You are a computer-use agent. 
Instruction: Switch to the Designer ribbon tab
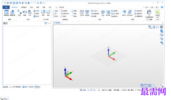[15, 7]
